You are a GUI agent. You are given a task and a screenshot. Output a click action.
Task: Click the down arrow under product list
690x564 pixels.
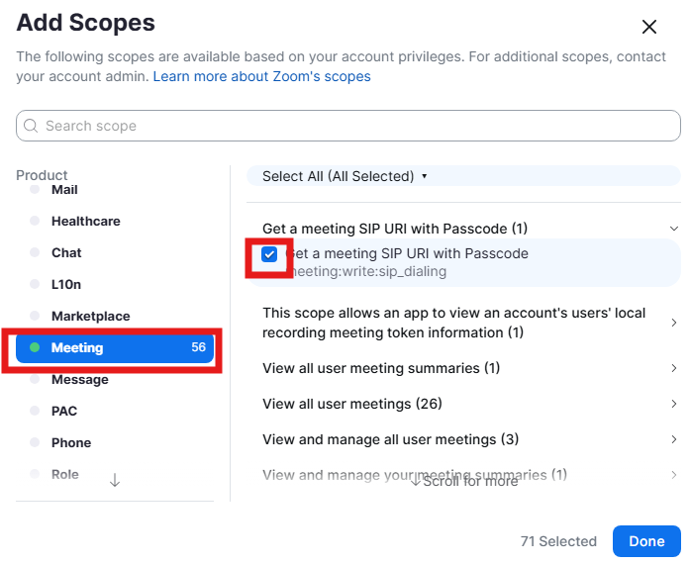(115, 481)
